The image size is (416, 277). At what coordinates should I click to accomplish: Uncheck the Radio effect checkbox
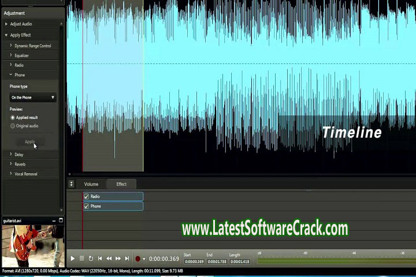[x=86, y=196]
